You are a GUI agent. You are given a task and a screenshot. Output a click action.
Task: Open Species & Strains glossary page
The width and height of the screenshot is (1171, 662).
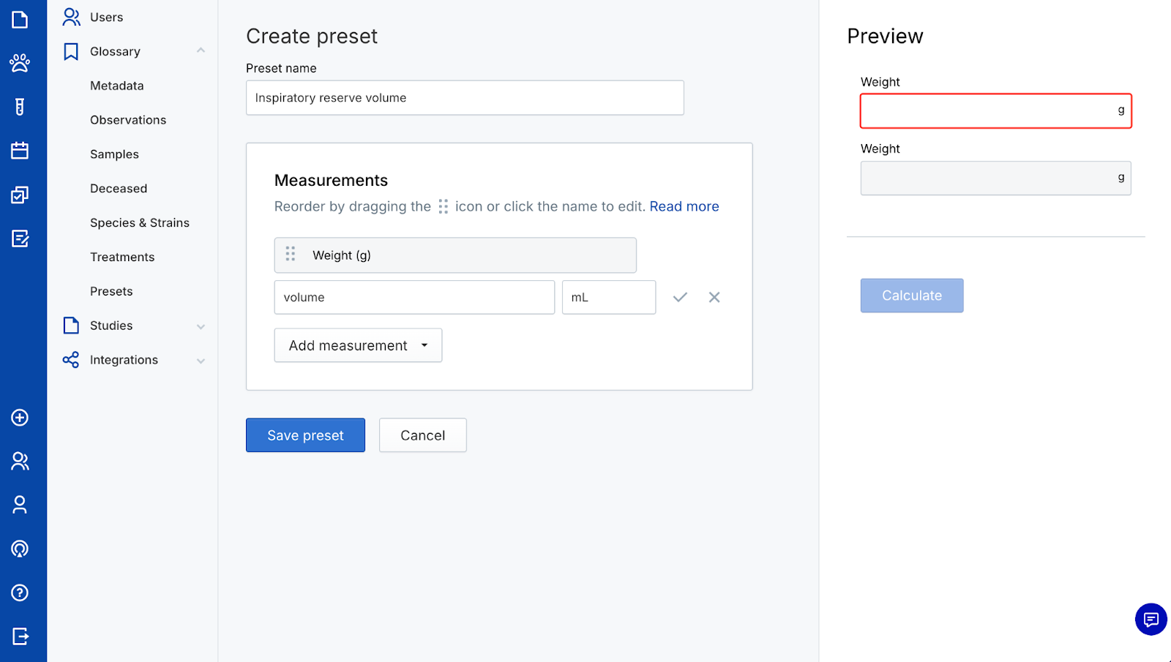pos(140,222)
